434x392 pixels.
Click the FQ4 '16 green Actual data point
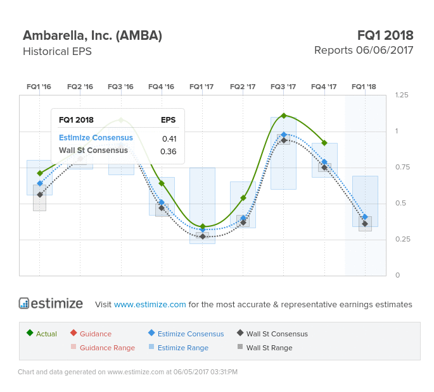[x=162, y=183]
